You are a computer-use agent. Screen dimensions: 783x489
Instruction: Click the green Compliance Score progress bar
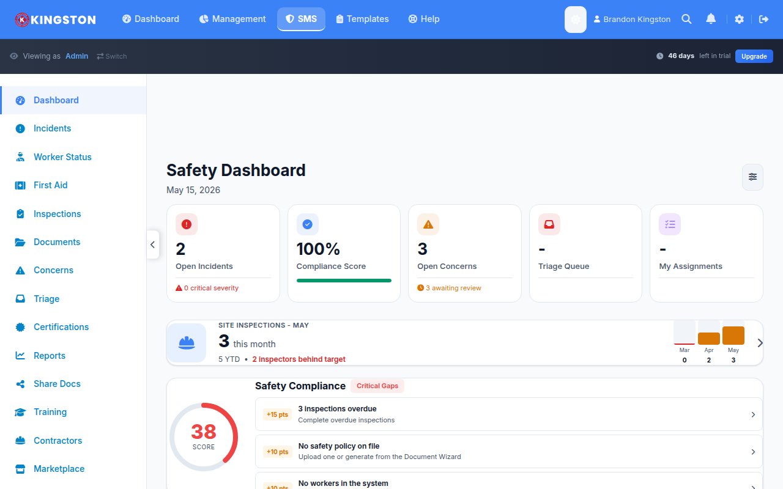click(x=344, y=281)
